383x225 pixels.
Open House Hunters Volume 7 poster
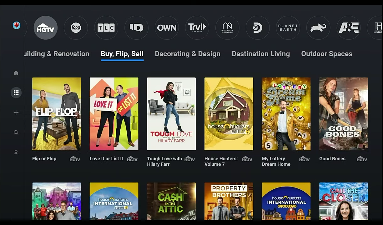(x=229, y=114)
